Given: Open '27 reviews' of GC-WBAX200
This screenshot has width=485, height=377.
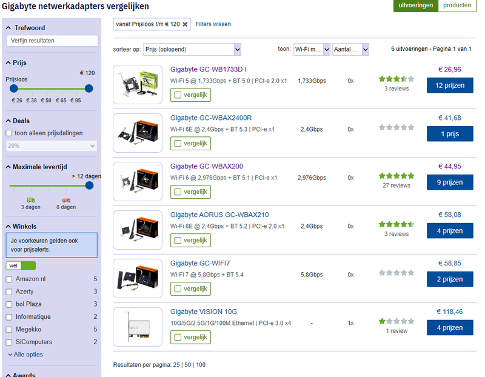Looking at the screenshot, I should (x=396, y=185).
